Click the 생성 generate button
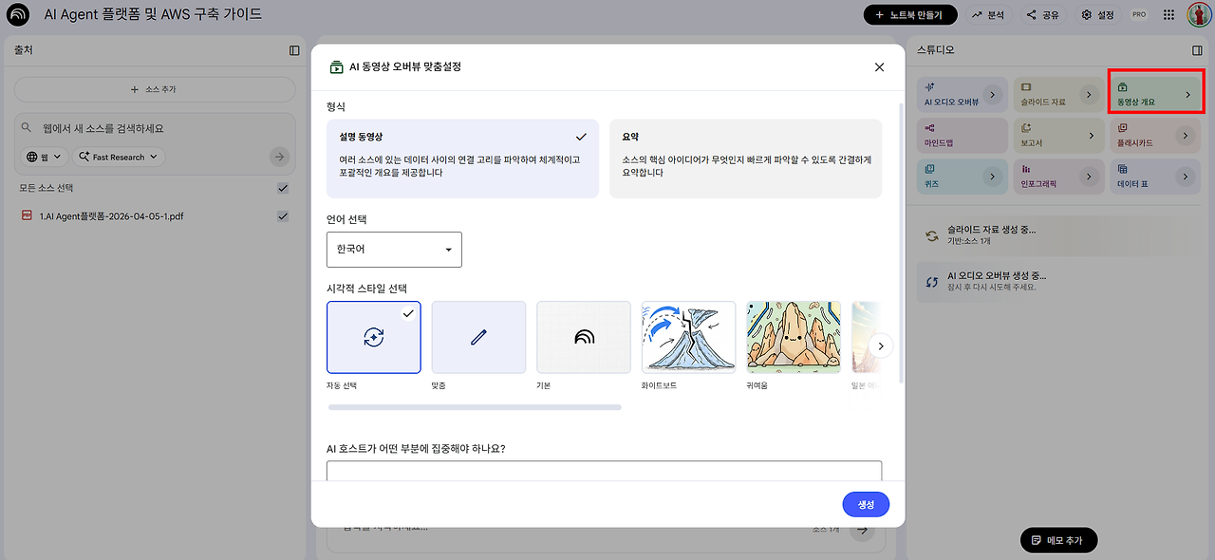The height and width of the screenshot is (560, 1215). tap(865, 504)
